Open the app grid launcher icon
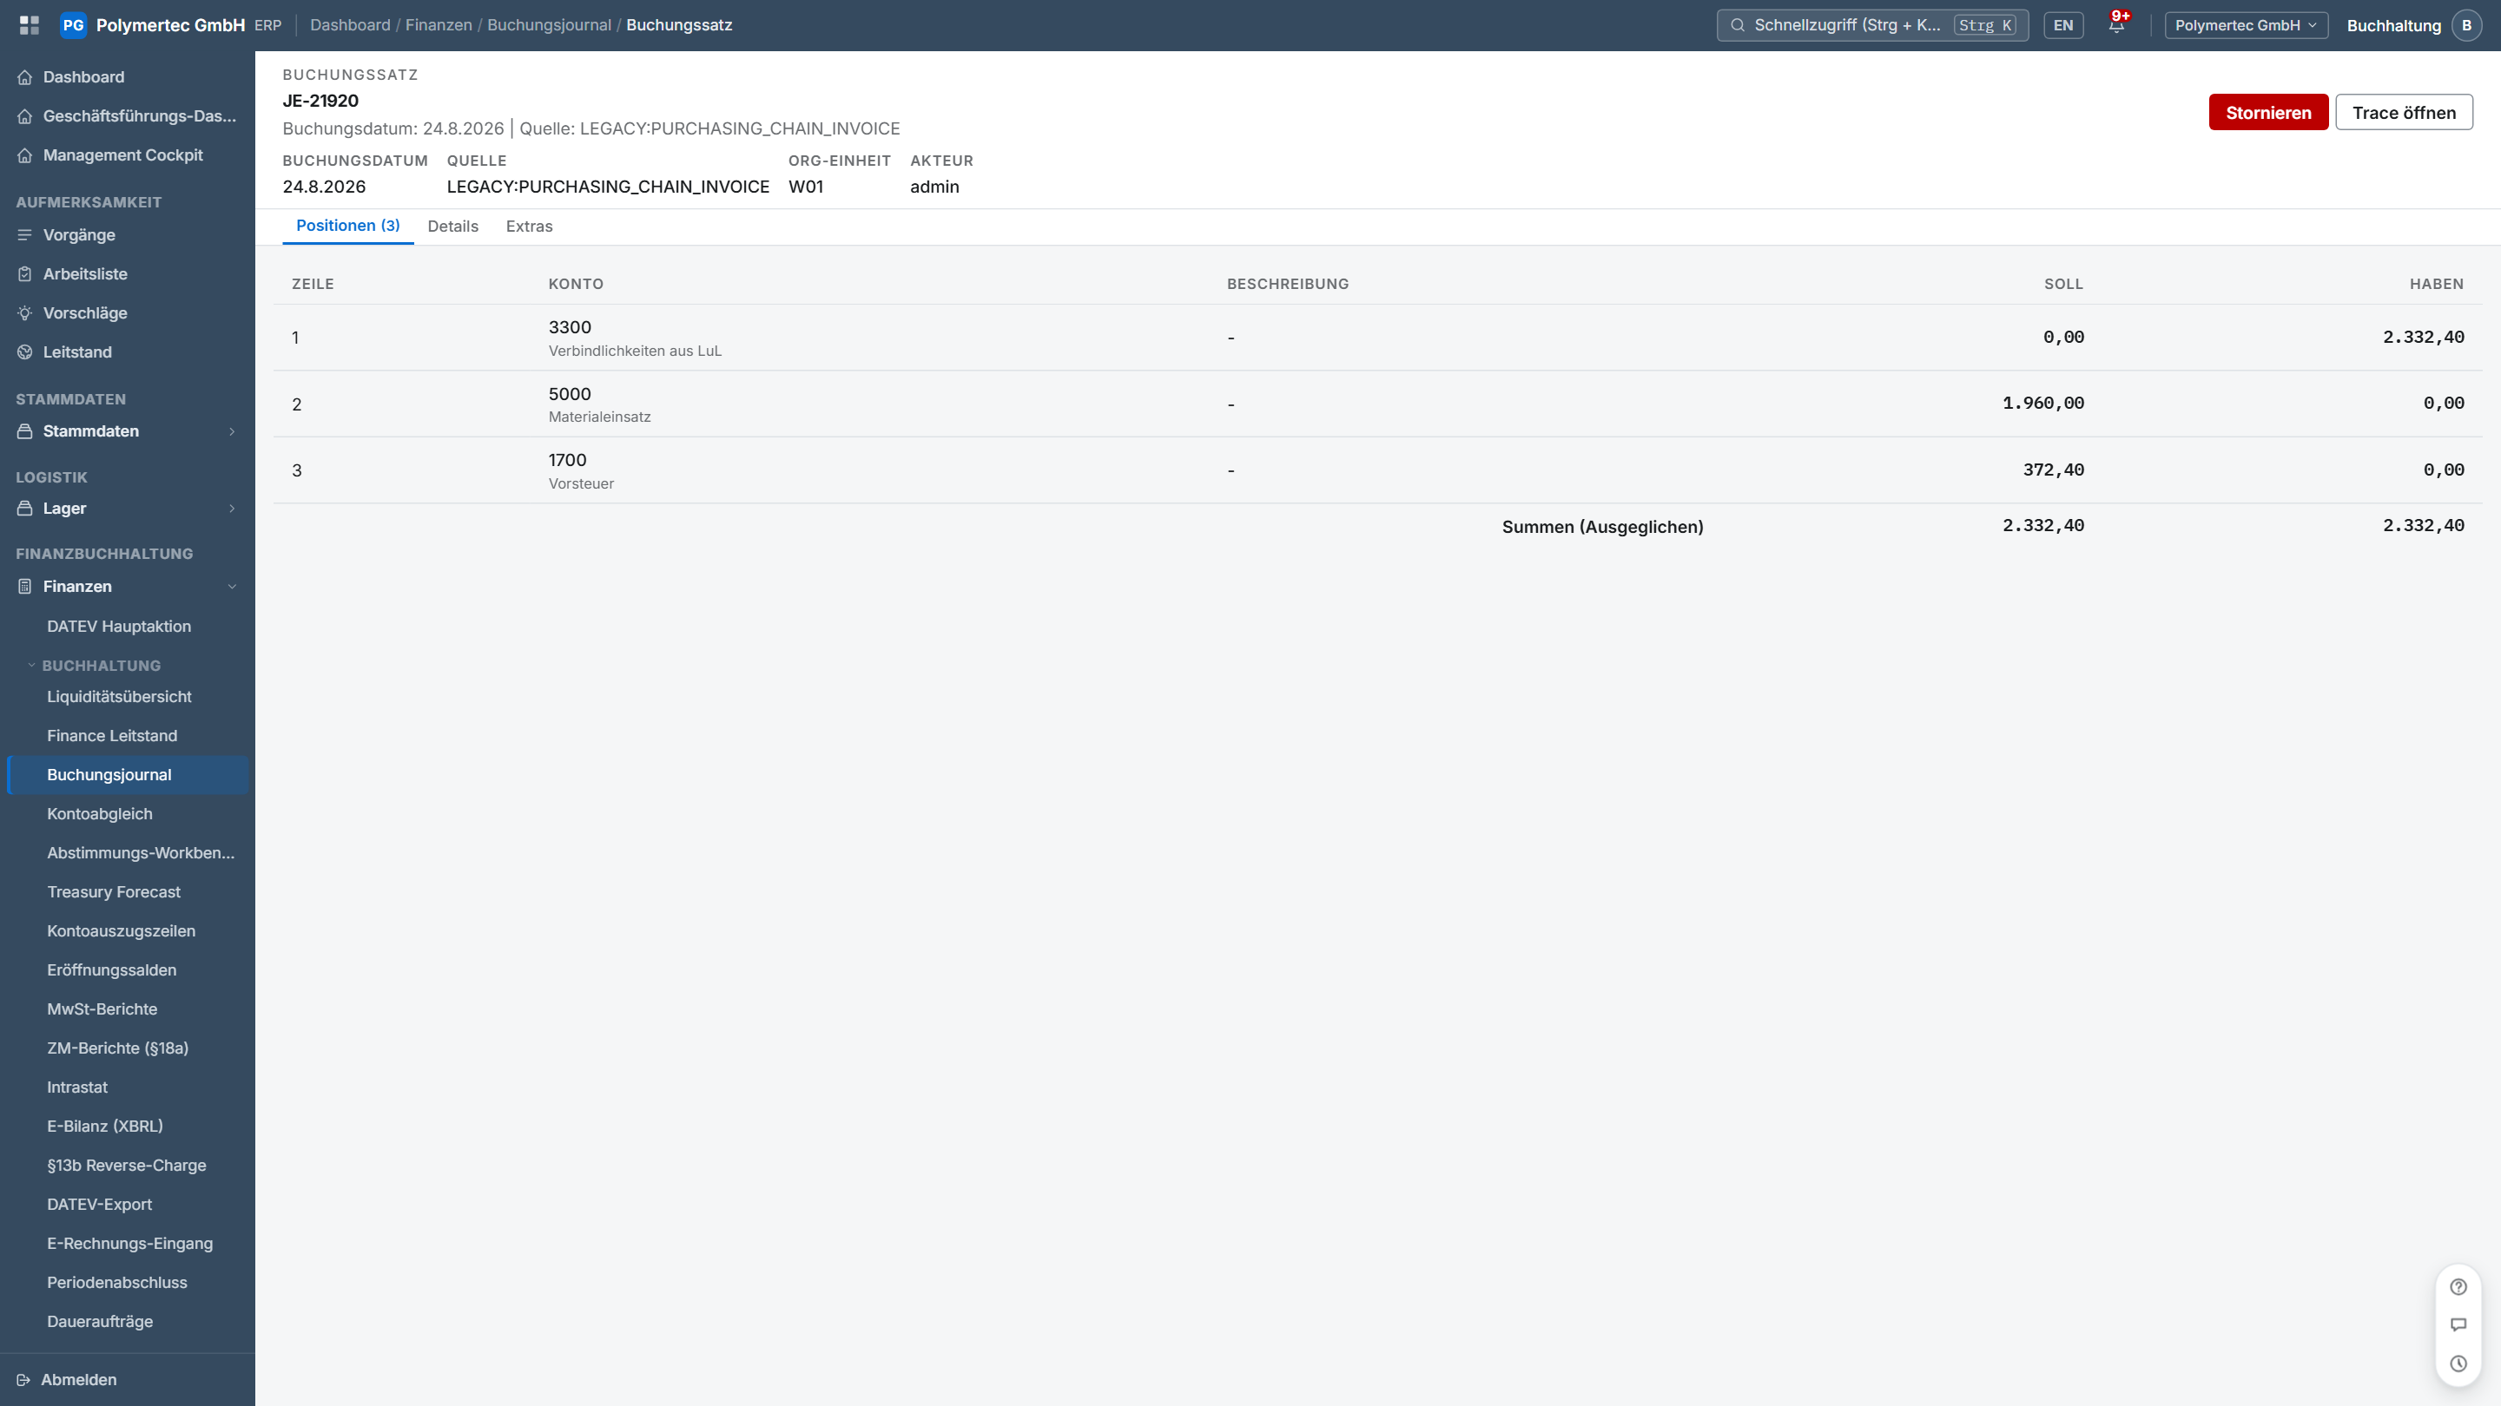 point(30,25)
